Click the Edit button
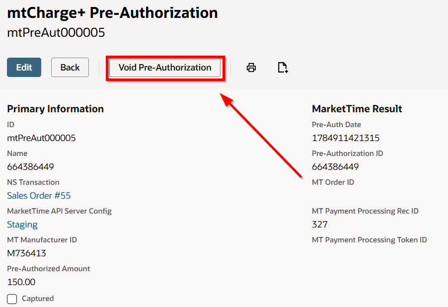This screenshot has width=448, height=307. click(24, 68)
